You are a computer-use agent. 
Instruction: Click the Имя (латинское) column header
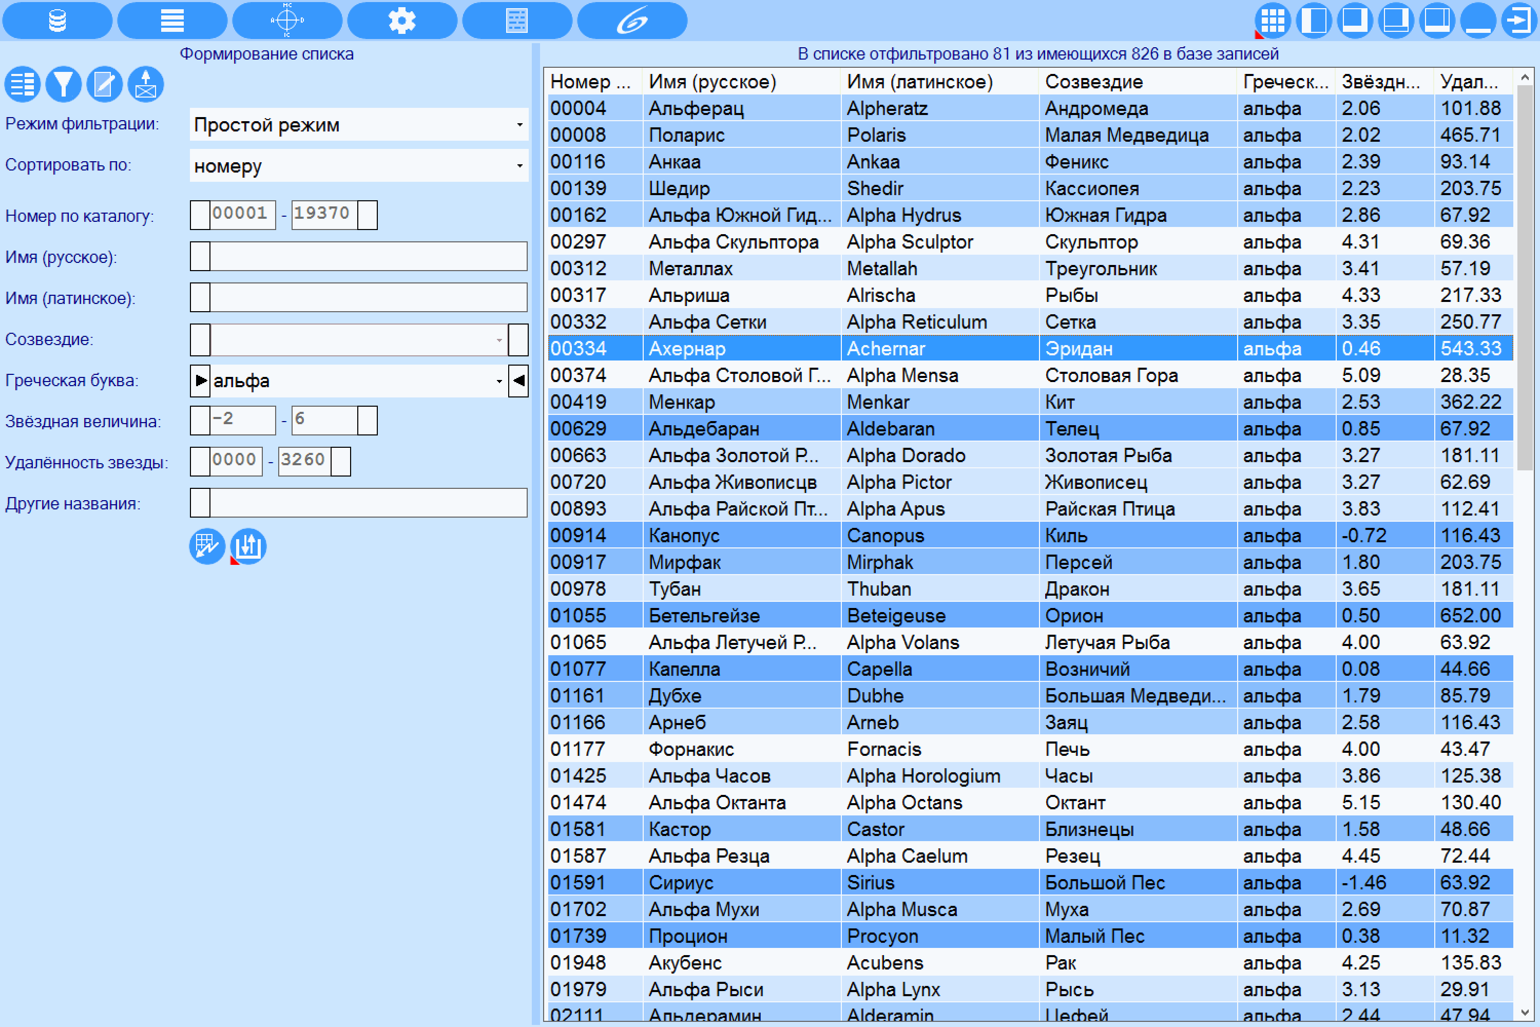click(939, 82)
